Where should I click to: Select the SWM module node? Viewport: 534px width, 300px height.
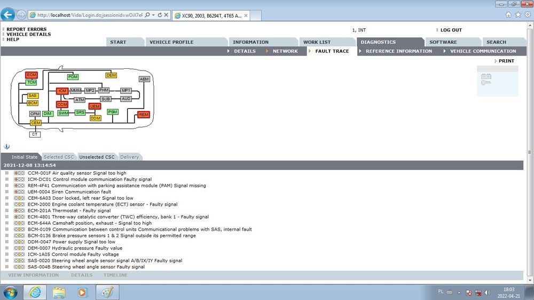[63, 113]
